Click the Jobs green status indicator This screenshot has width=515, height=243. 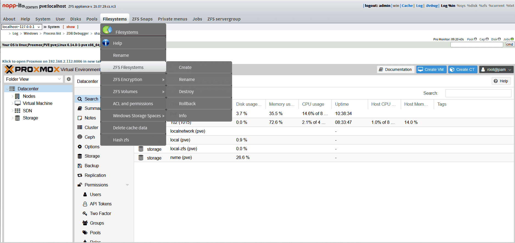coord(512,39)
